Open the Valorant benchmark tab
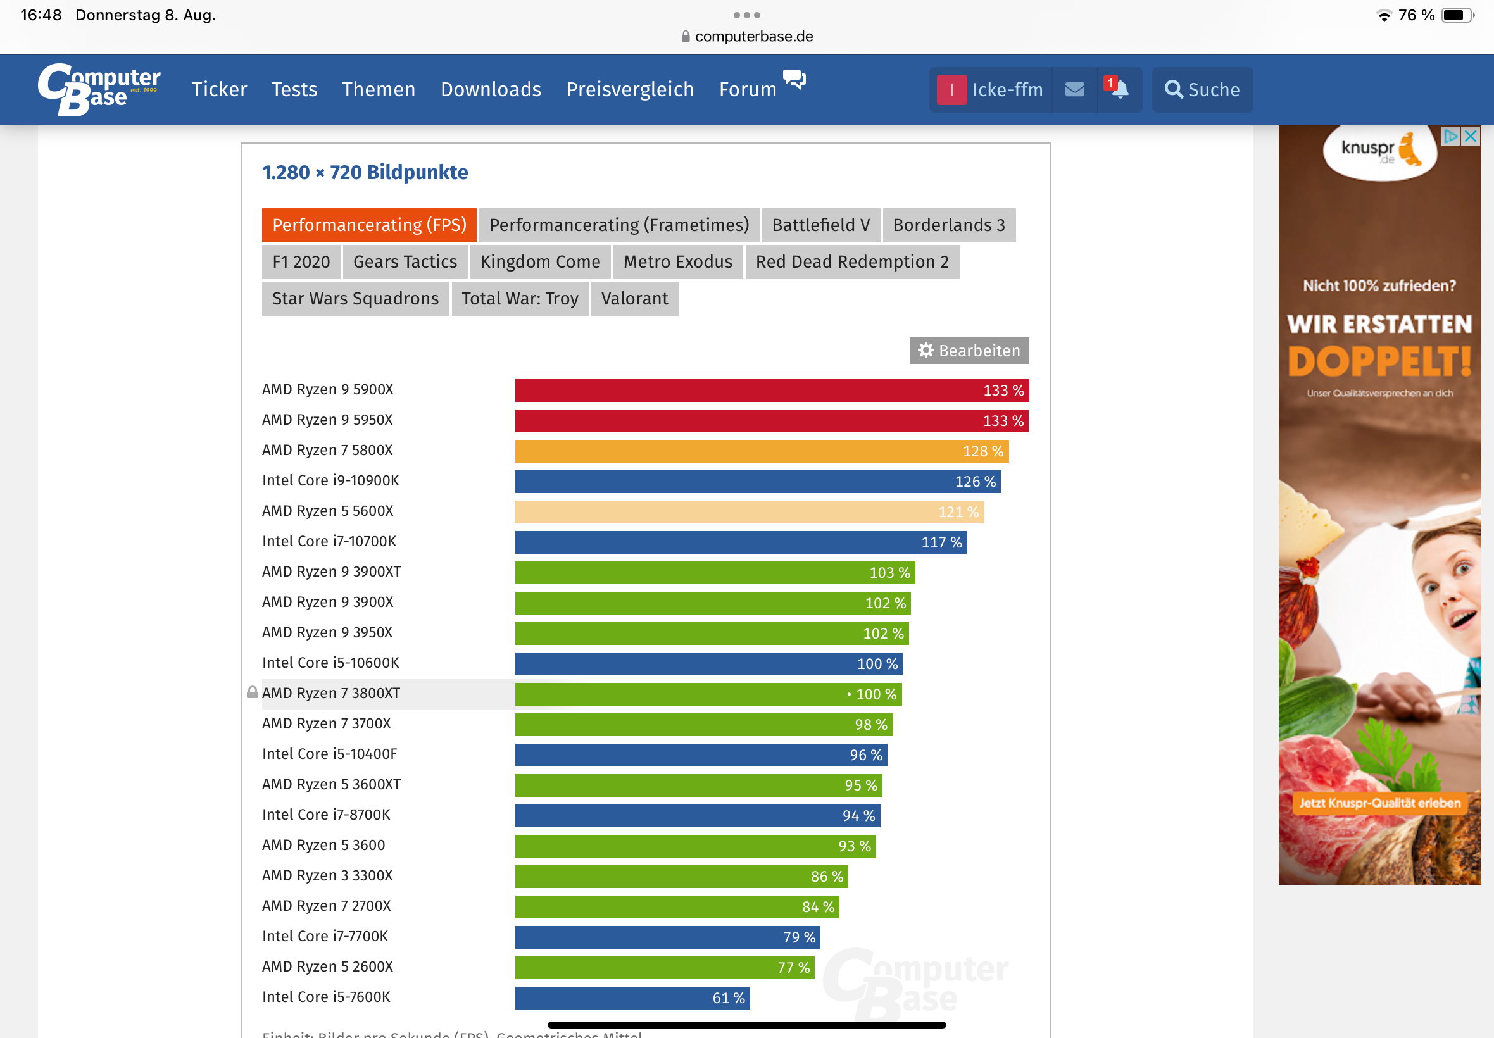The height and width of the screenshot is (1038, 1494). point(634,299)
